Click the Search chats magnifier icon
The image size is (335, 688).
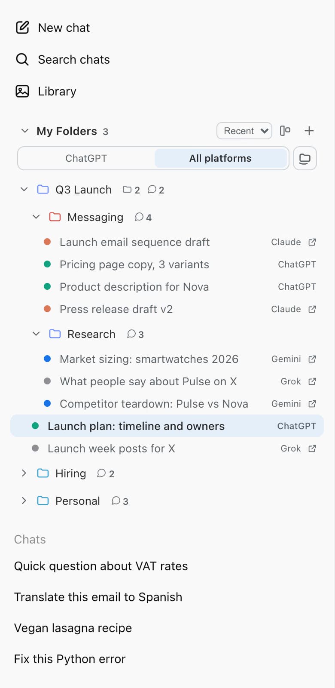22,59
